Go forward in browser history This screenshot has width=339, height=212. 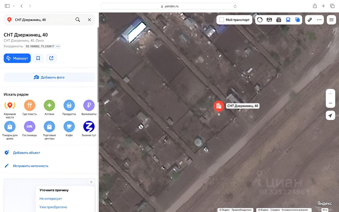pyautogui.click(x=30, y=6)
